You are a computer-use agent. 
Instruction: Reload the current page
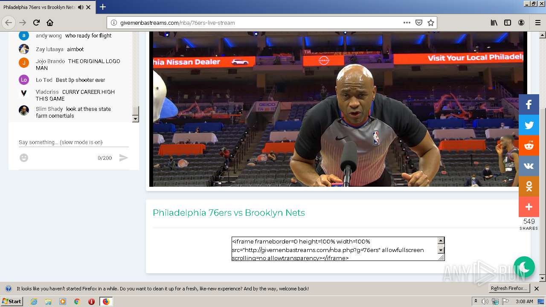pos(36,23)
